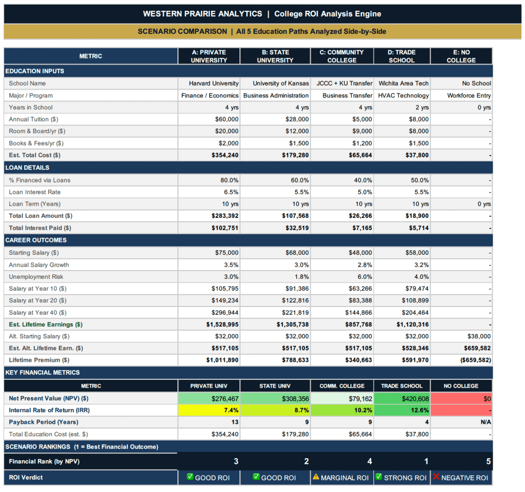525x492 pixels.
Task: Click the State University GOOD ROI checkmark
Action: click(x=256, y=477)
